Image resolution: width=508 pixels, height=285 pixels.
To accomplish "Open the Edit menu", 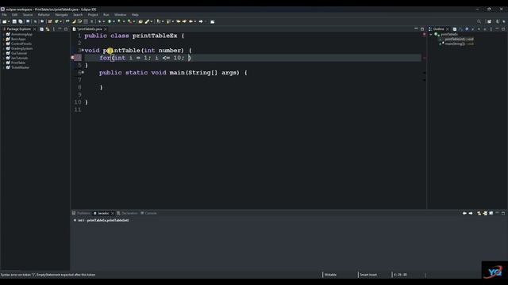I will click(x=14, y=15).
